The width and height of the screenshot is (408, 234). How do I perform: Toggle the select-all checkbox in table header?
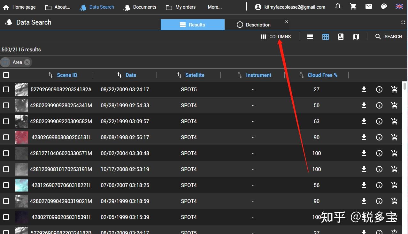[x=6, y=75]
